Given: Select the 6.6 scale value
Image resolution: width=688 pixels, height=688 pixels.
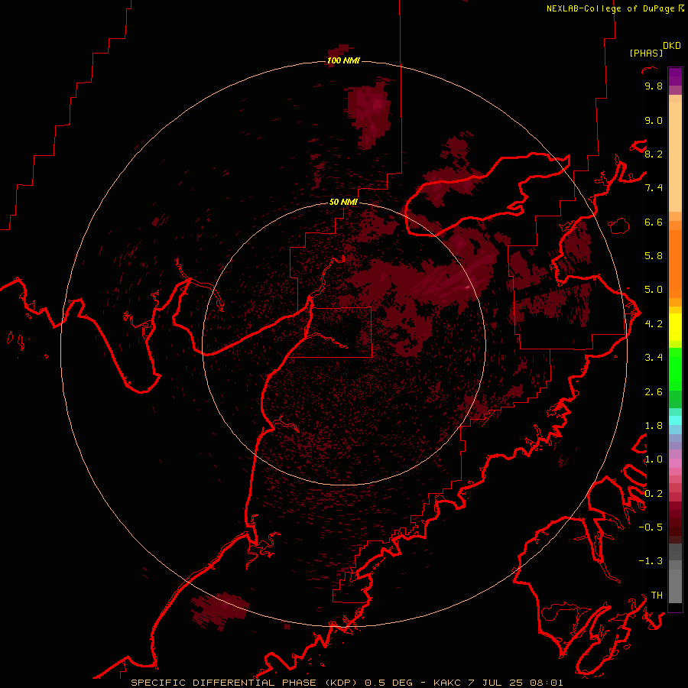Looking at the screenshot, I should (x=654, y=222).
